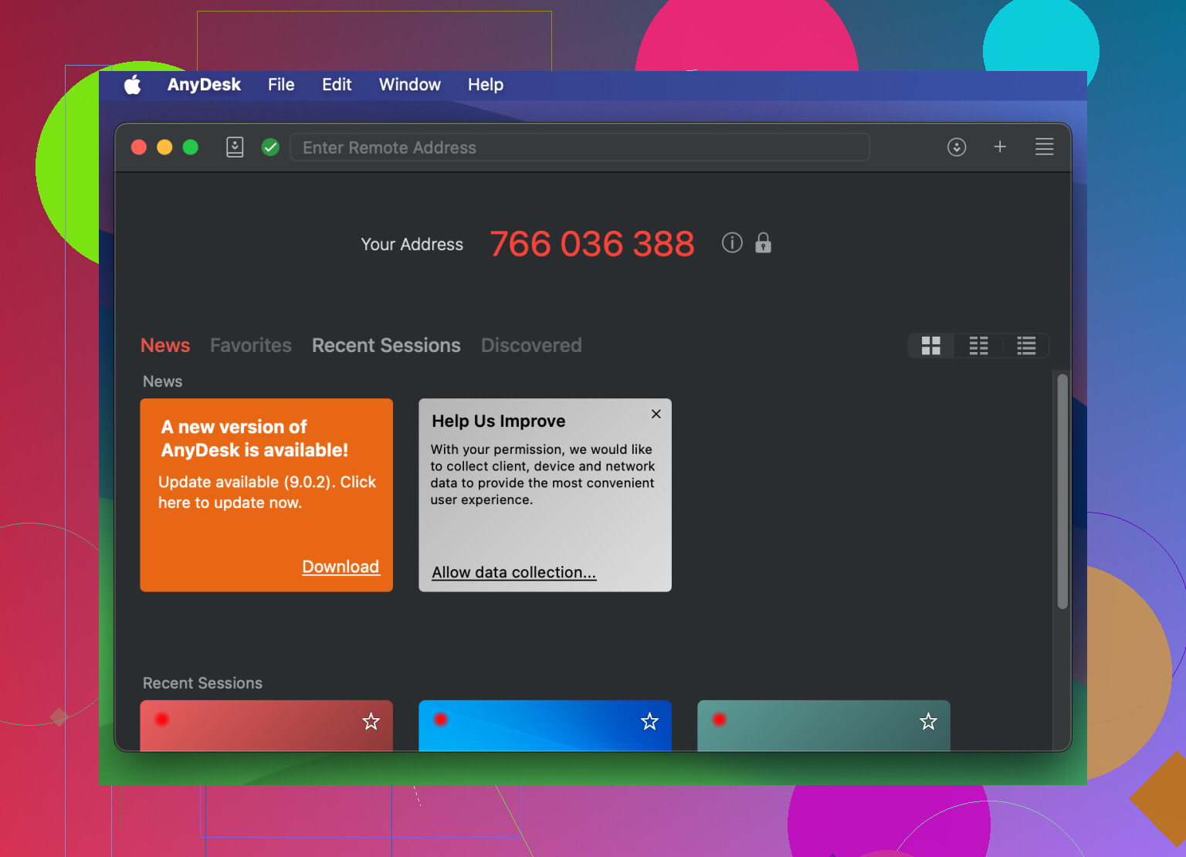The height and width of the screenshot is (857, 1186).
Task: Open the AnyDesk application menu
Action: [x=204, y=85]
